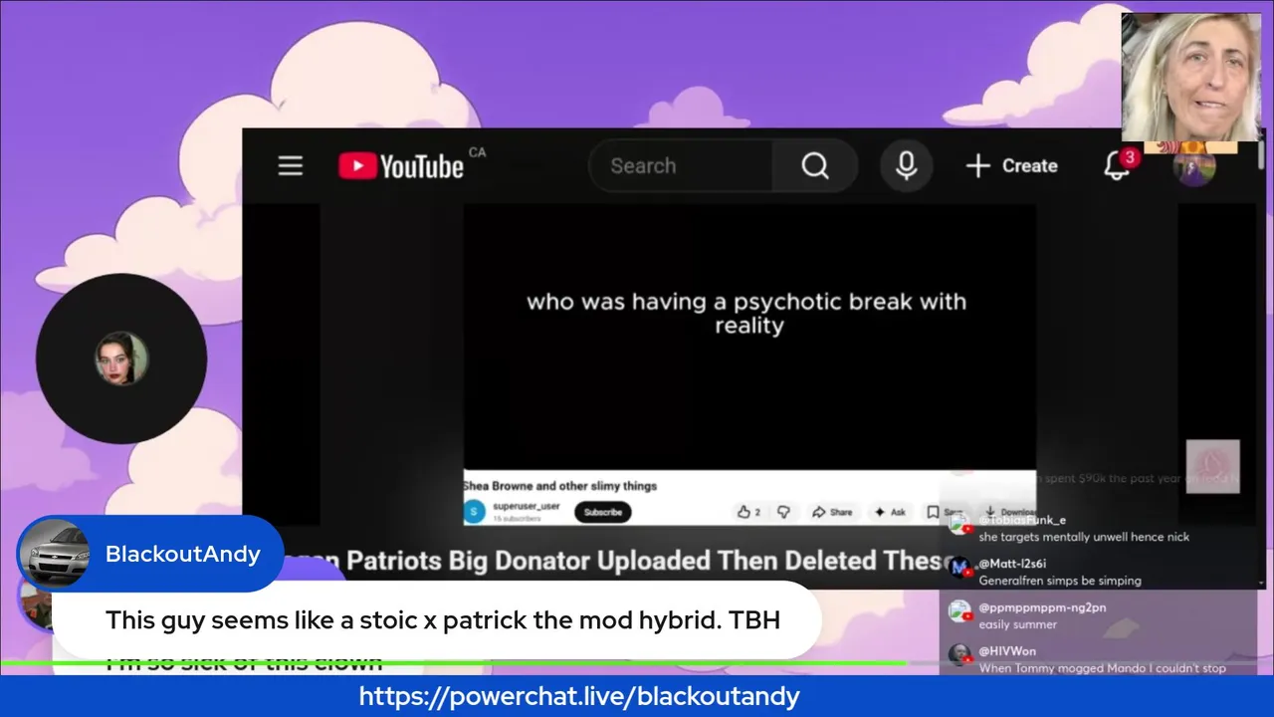Click the @TobiasFunk_e chat username
The image size is (1274, 717).
click(1022, 520)
